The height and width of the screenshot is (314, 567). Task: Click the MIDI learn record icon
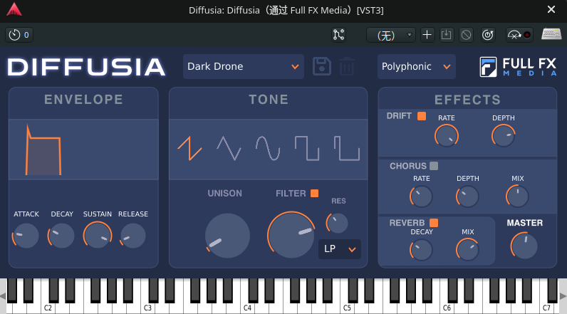coord(519,35)
